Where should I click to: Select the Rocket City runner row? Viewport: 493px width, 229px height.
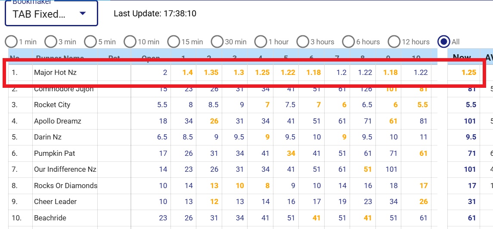[x=52, y=105]
